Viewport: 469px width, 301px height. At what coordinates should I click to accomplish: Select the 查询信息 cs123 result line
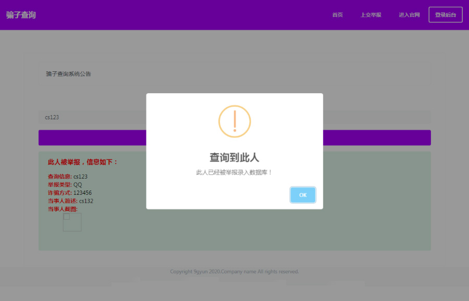coord(68,177)
